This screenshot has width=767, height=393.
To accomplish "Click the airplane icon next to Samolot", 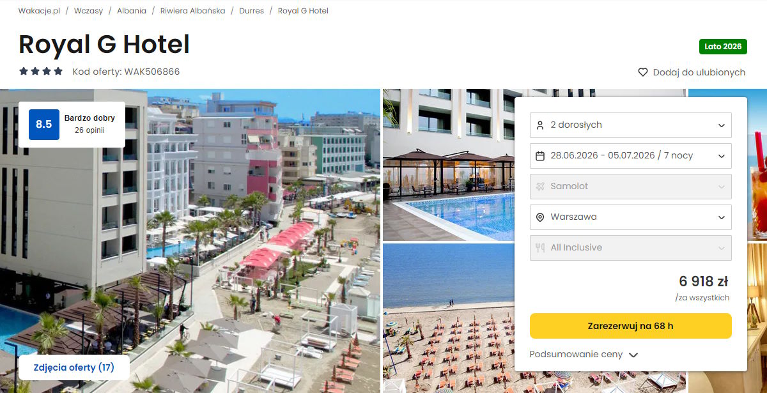I will tap(540, 186).
